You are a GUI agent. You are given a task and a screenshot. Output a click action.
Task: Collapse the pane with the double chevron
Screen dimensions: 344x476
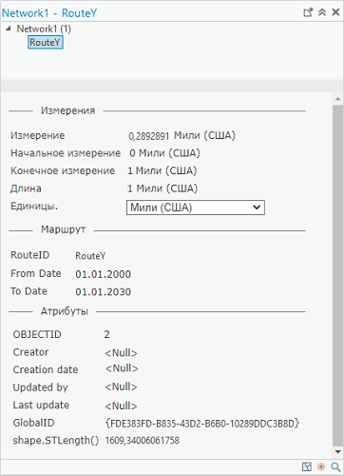[x=322, y=12]
